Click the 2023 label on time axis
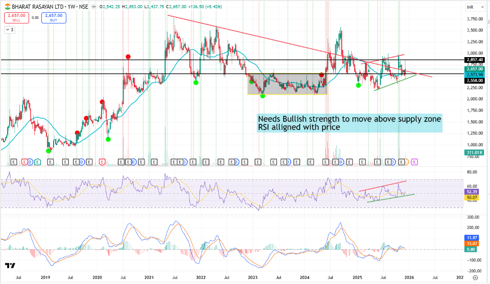490x284 pixels. [x=253, y=277]
